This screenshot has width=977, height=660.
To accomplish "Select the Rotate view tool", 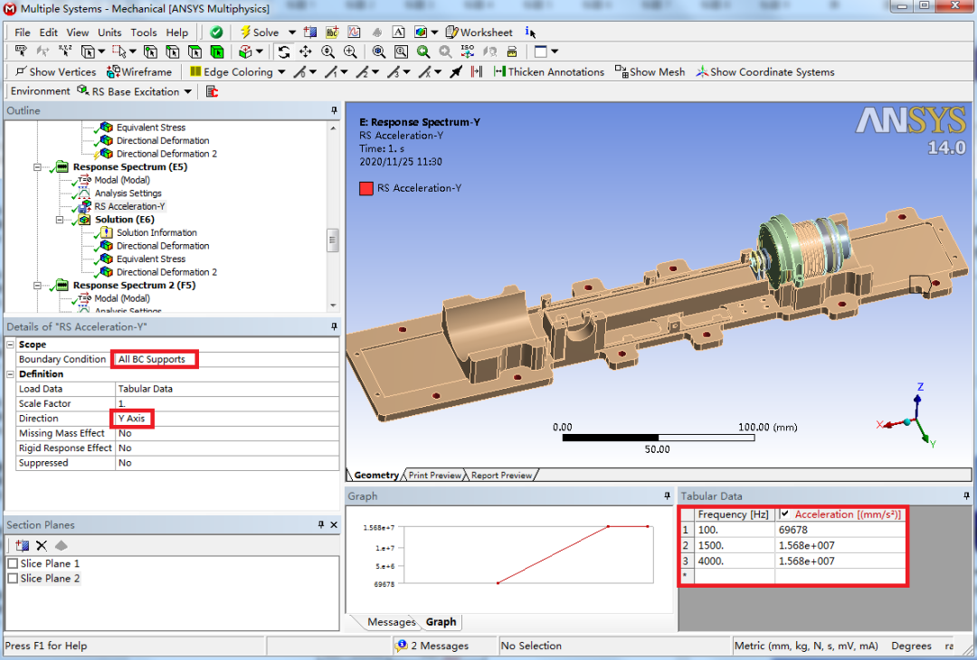I will tap(284, 52).
